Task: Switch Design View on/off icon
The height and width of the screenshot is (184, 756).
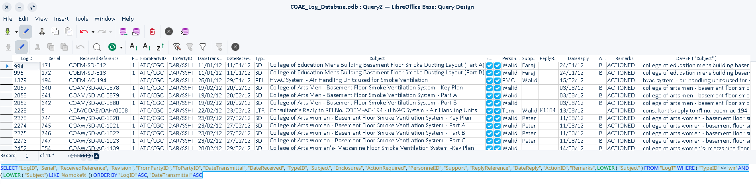Action: (136, 32)
